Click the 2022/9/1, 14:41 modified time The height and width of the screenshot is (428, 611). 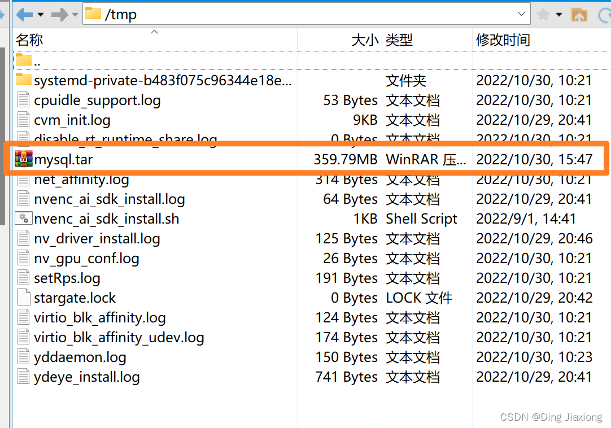point(526,219)
